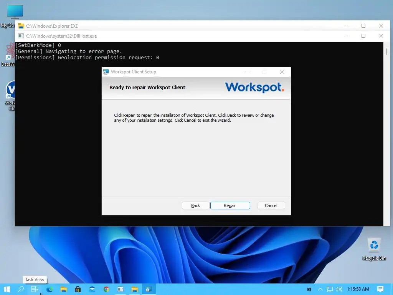This screenshot has width=393, height=295.
Task: Launch Microsoft Edge from the taskbar
Action: point(50,289)
